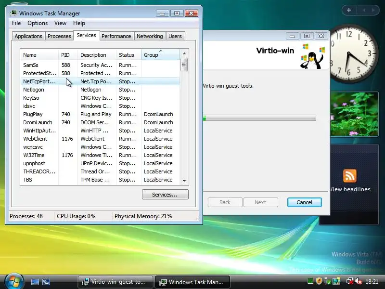Screen dimensions: 385x289
Task: Sort by Group column header
Action: click(161, 55)
